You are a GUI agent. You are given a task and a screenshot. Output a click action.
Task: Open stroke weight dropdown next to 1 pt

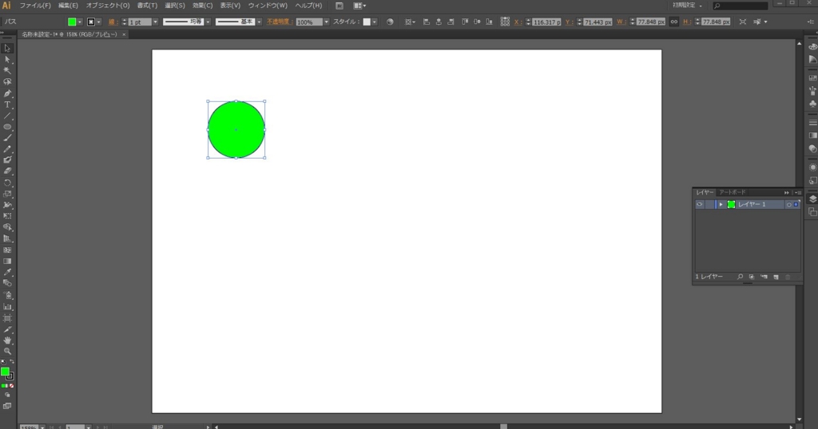(x=156, y=22)
